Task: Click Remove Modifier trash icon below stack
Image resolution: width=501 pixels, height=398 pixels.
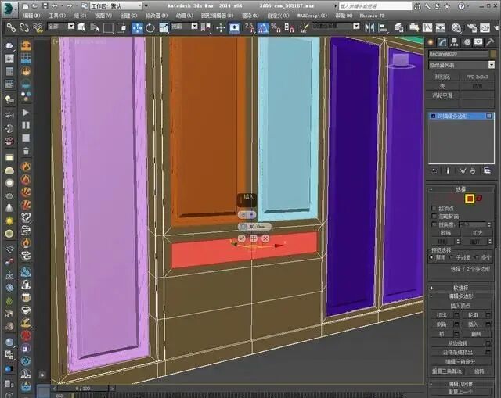Action: (473, 171)
